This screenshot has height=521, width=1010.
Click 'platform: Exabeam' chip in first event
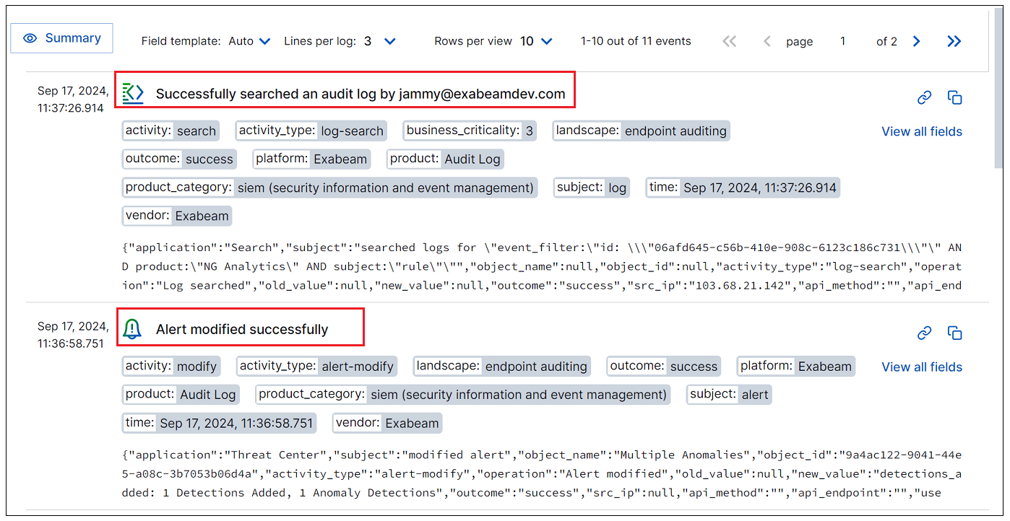(x=312, y=159)
